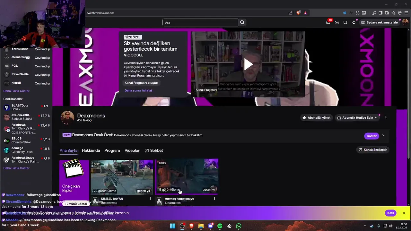Expand followed channels with Daha Fazla Göster above Canlı Kanallar
The image size is (411, 231).
[x=16, y=91]
